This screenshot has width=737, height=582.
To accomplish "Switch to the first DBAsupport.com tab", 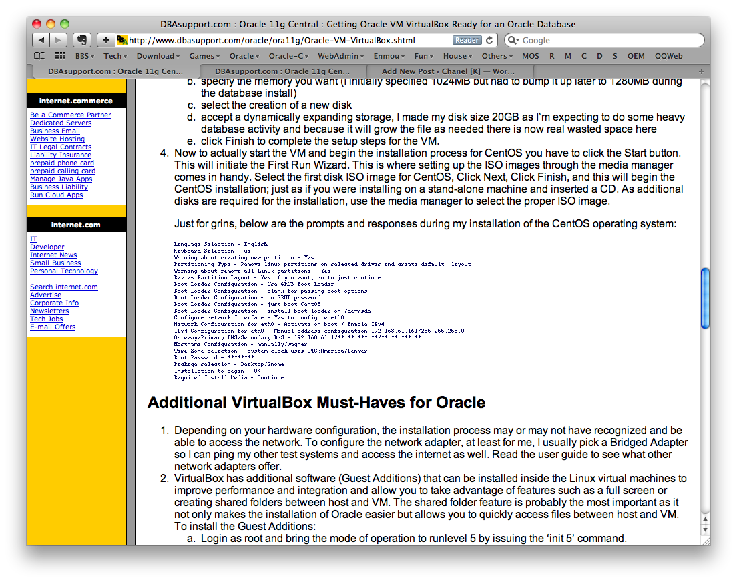I will (x=115, y=71).
